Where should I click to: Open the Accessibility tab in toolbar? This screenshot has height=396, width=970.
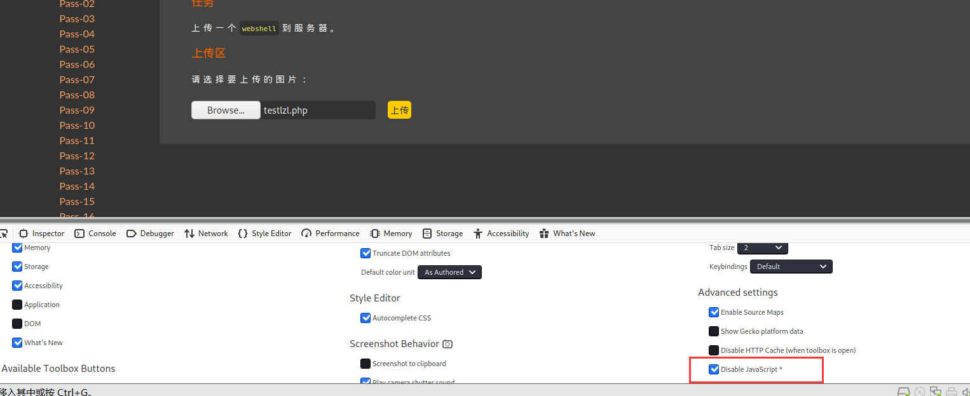click(501, 234)
